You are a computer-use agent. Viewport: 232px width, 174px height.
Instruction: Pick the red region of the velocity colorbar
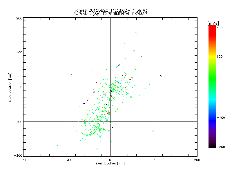point(212,30)
